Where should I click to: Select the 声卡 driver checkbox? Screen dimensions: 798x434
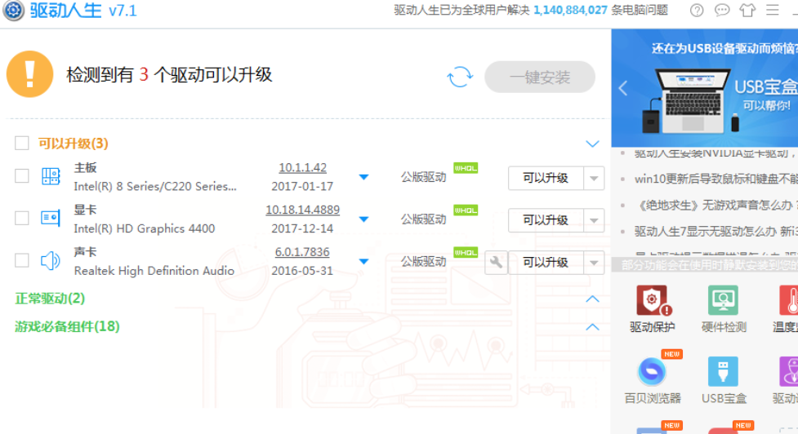tap(22, 261)
